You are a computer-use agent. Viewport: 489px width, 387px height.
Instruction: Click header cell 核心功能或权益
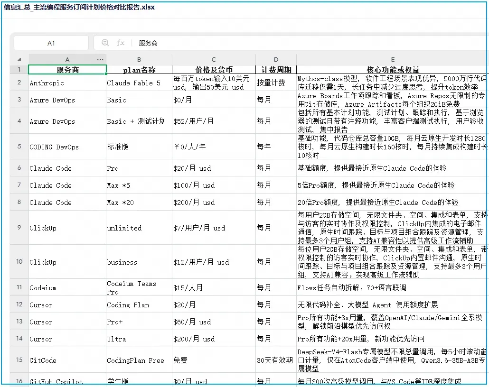(392, 70)
